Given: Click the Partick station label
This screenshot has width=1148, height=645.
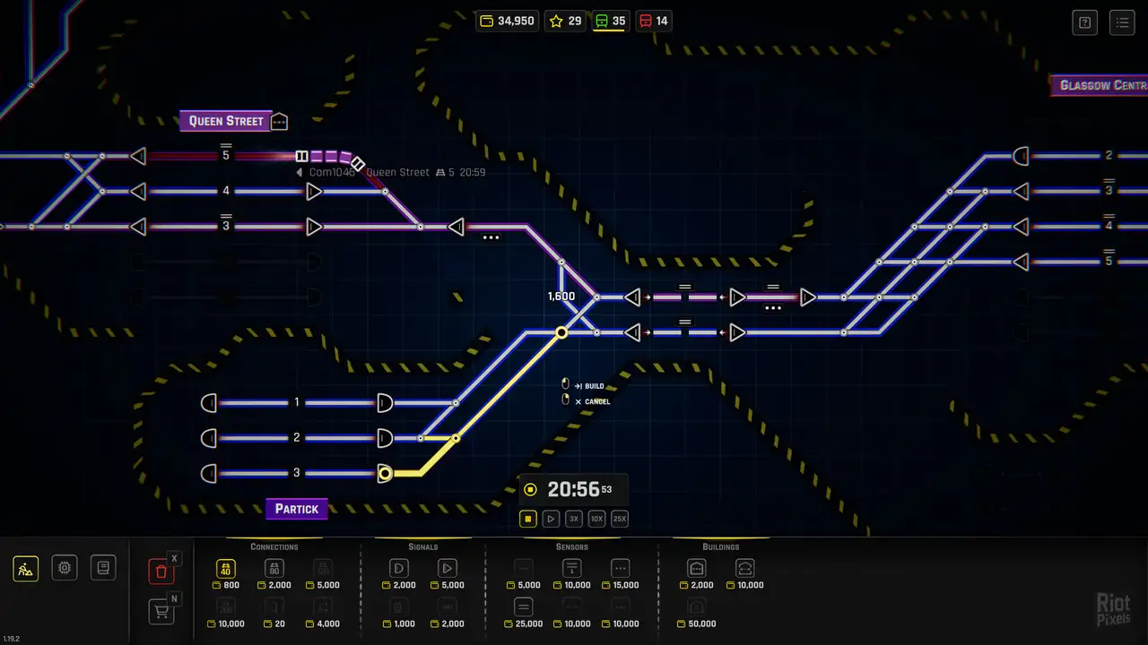Looking at the screenshot, I should coord(297,509).
